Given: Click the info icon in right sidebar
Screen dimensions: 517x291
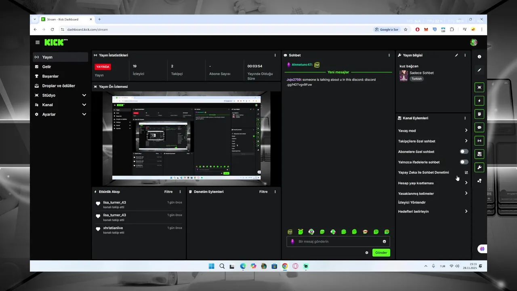Looking at the screenshot, I should 479,57.
